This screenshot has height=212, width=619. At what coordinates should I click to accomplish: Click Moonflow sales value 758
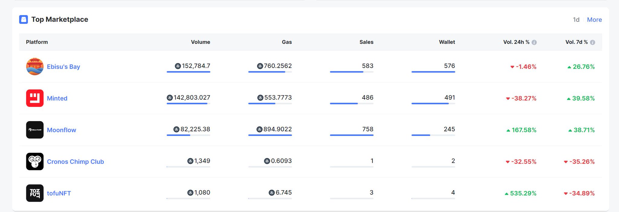pos(368,129)
